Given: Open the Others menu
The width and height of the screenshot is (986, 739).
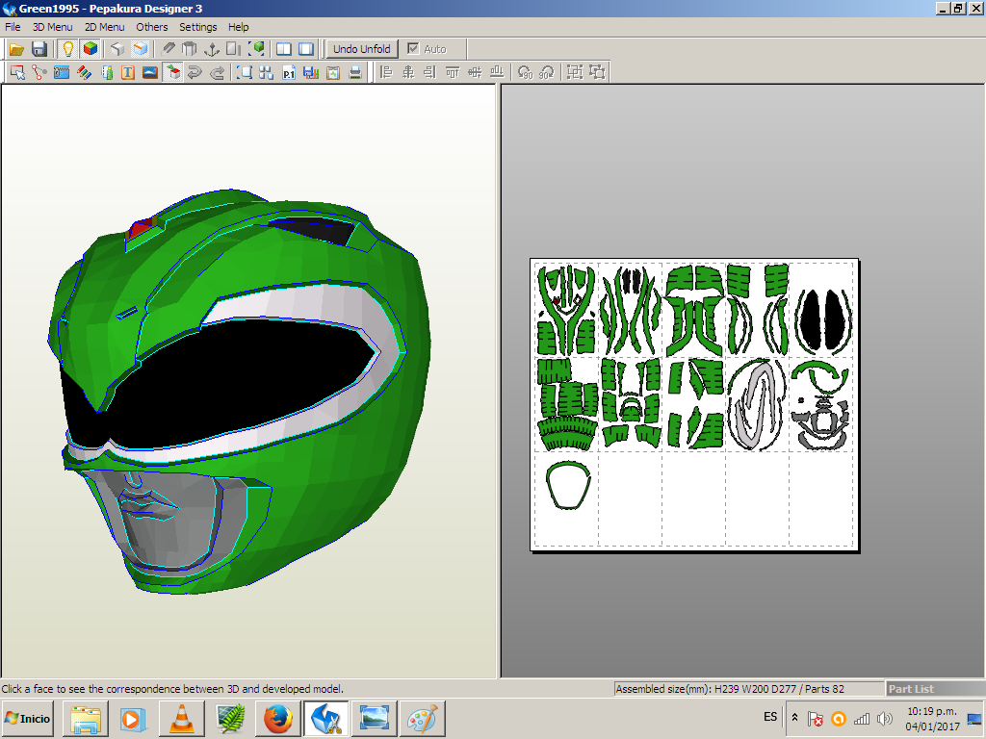Looking at the screenshot, I should [x=152, y=27].
